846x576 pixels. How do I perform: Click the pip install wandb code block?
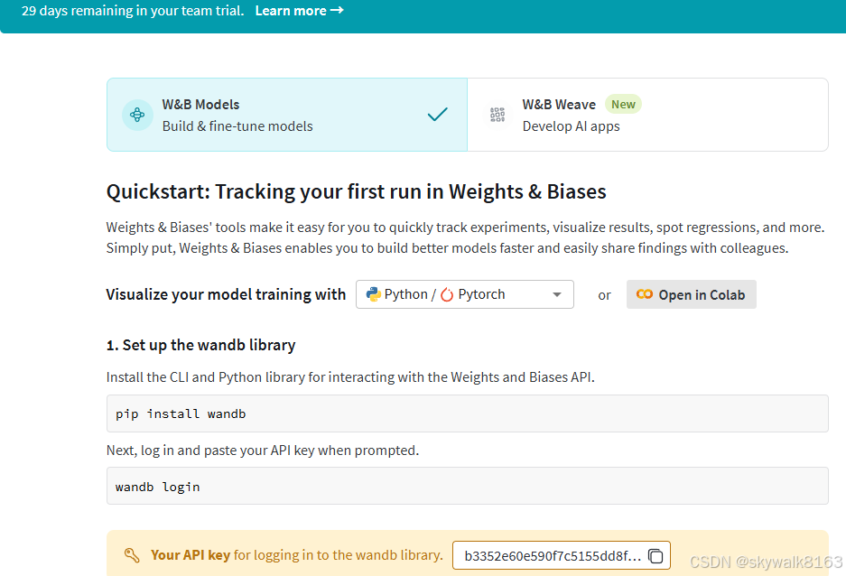pyautogui.click(x=468, y=413)
